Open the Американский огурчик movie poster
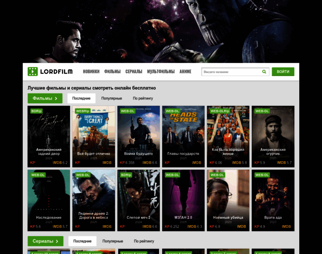322x254 pixels. click(273, 136)
